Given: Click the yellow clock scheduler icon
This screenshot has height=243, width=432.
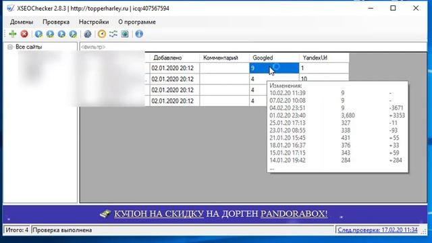Looking at the screenshot, I should click(102, 34).
